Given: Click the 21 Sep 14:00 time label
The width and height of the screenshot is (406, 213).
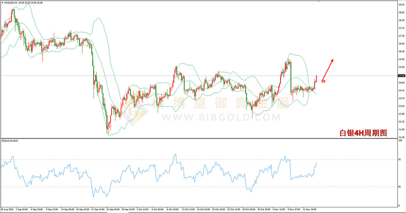Looking at the screenshot, I should (98, 209).
